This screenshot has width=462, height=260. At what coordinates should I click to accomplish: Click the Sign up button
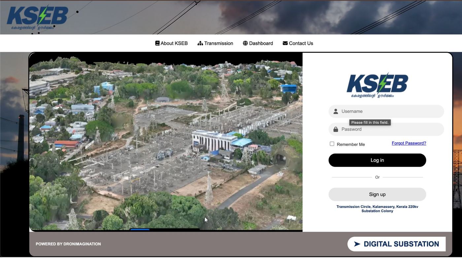[x=377, y=195]
